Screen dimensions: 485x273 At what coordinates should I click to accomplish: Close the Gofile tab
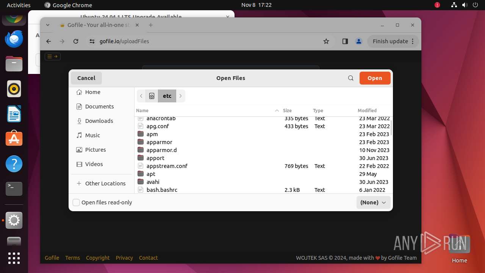(137, 25)
